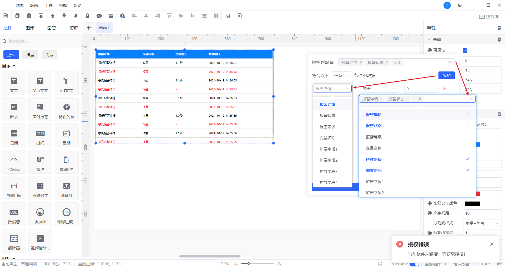Select the 实时报警 control
This screenshot has width=505, height=268.
pos(40,109)
